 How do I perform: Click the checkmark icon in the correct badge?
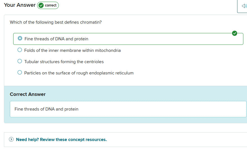coord(41,5)
